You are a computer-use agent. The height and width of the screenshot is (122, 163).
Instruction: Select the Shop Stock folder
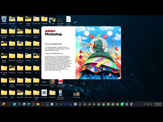52,94
